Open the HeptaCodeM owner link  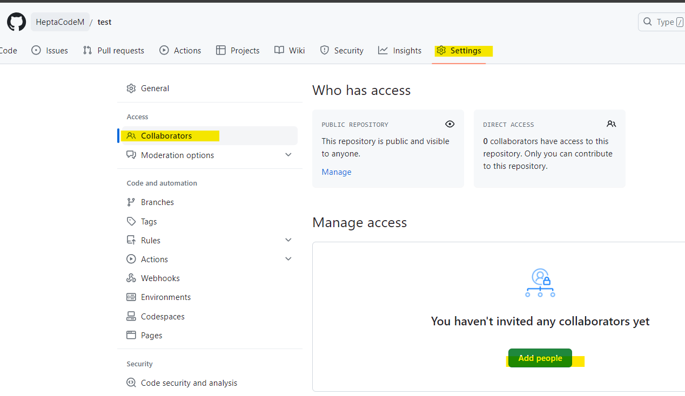(60, 22)
